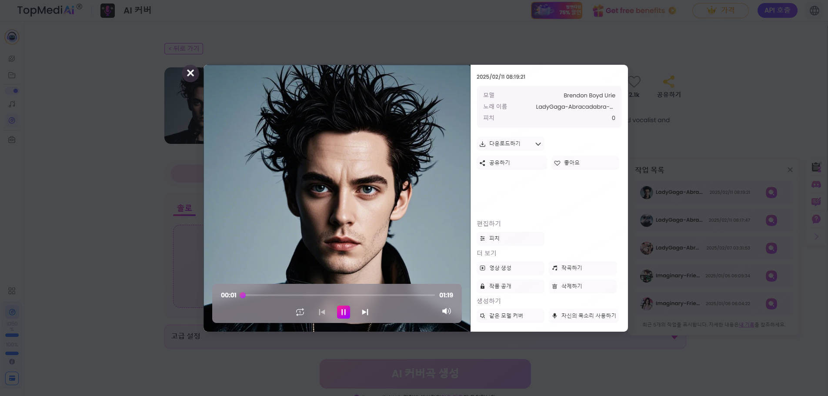The width and height of the screenshot is (828, 396).
Task: Expand the 고급 설정 advanced settings
Action: (x=425, y=336)
